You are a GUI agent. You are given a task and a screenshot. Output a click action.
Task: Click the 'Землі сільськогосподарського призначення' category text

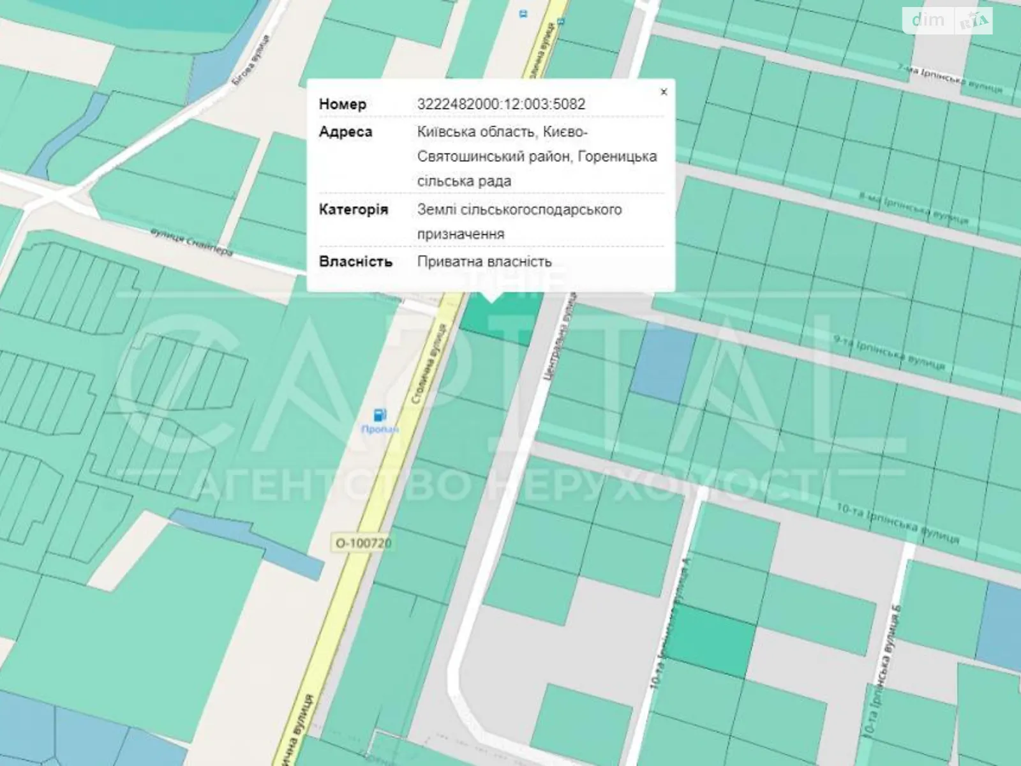519,222
